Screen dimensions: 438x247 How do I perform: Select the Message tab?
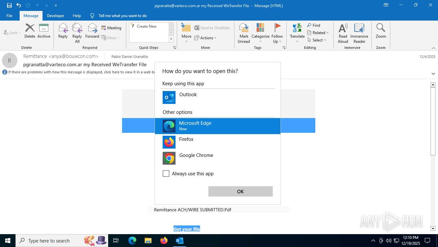[31, 15]
